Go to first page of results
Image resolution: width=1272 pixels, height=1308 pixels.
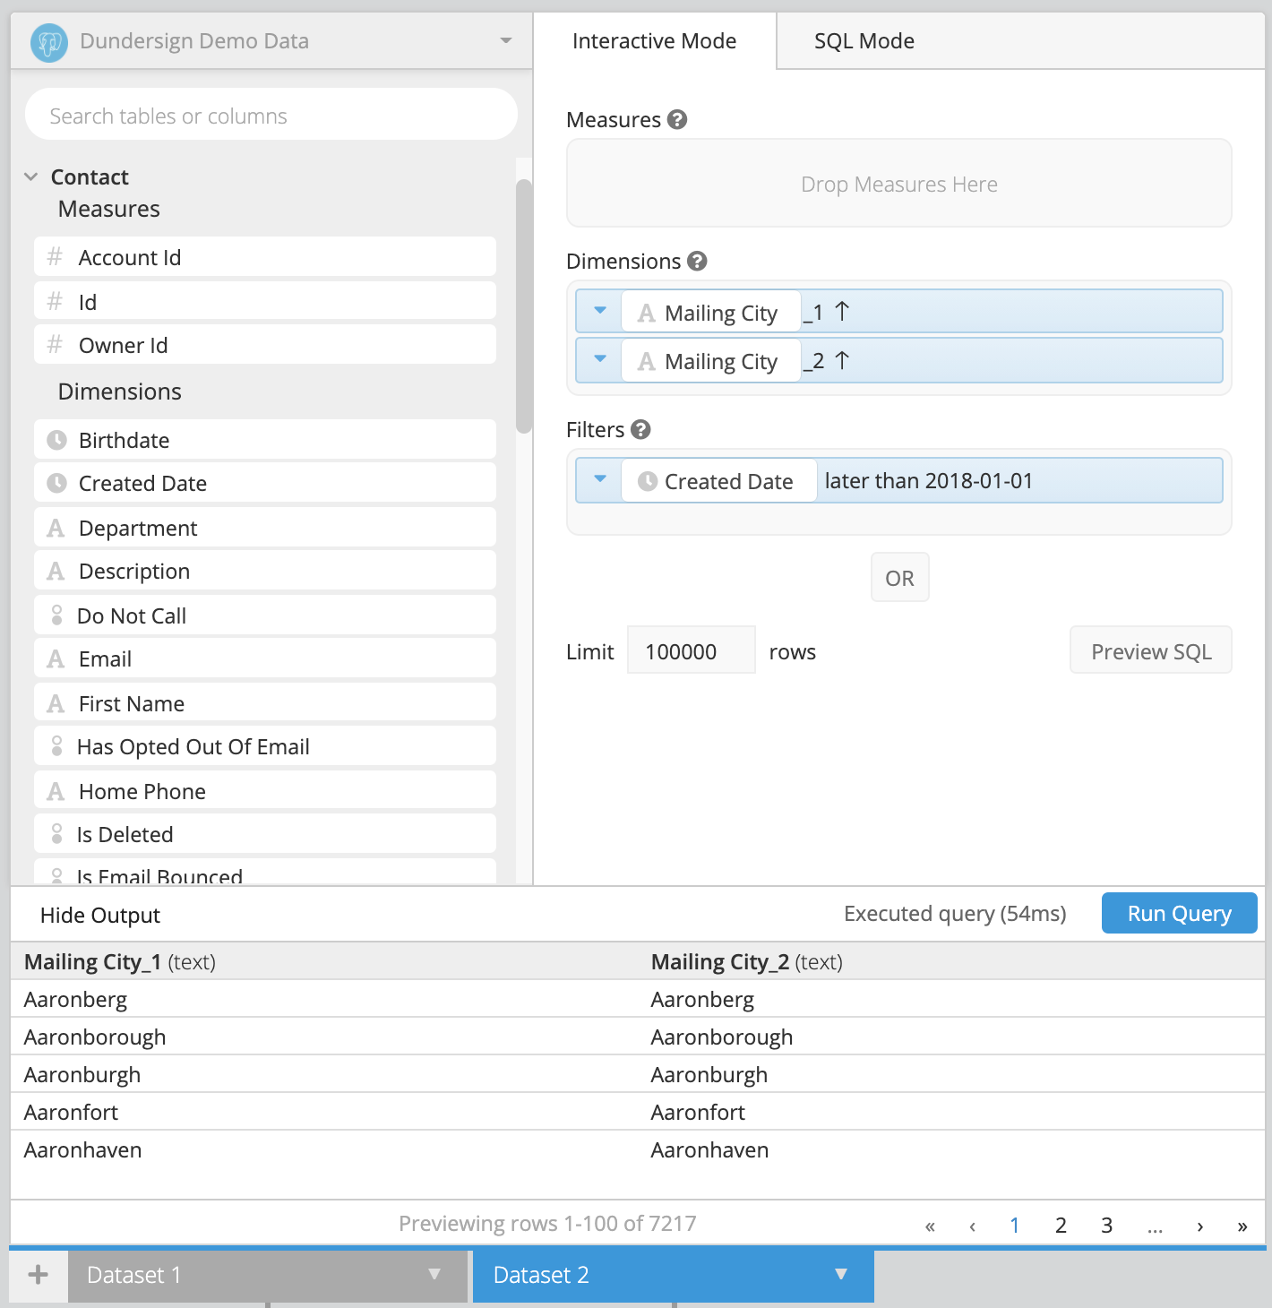coord(930,1226)
